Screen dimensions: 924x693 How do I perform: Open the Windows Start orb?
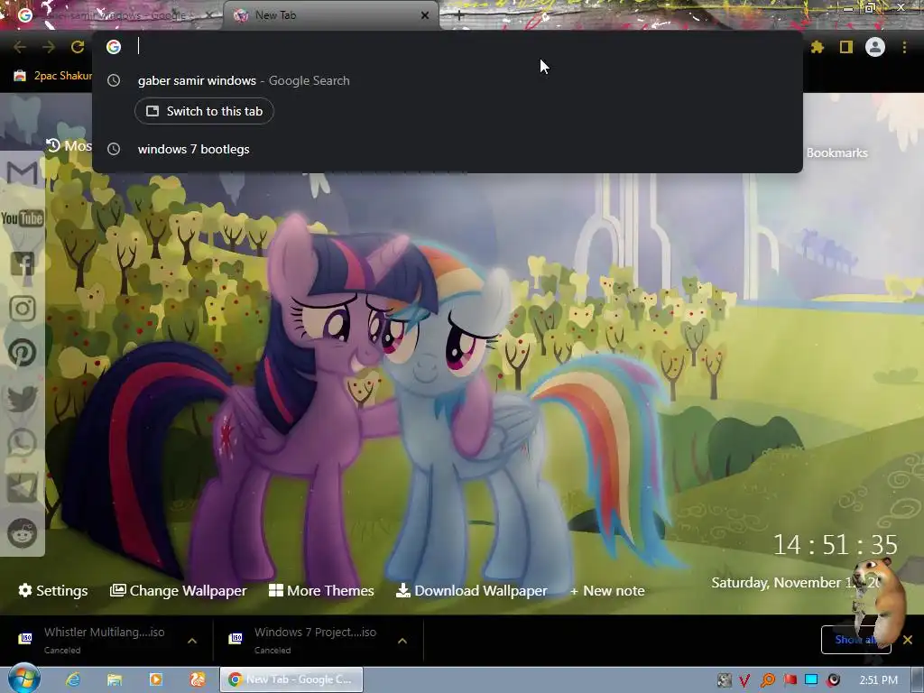pos(24,679)
